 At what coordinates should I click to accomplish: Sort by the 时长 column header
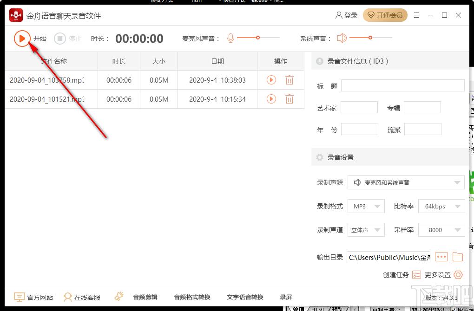(x=119, y=61)
